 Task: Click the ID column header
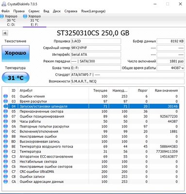pos(14,91)
